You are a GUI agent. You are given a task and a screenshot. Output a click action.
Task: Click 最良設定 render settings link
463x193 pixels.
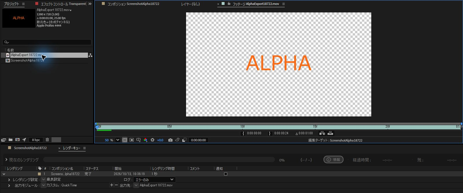coord(54,179)
